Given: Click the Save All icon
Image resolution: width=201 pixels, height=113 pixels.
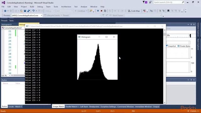Looking at the screenshot, I should point(29,11).
